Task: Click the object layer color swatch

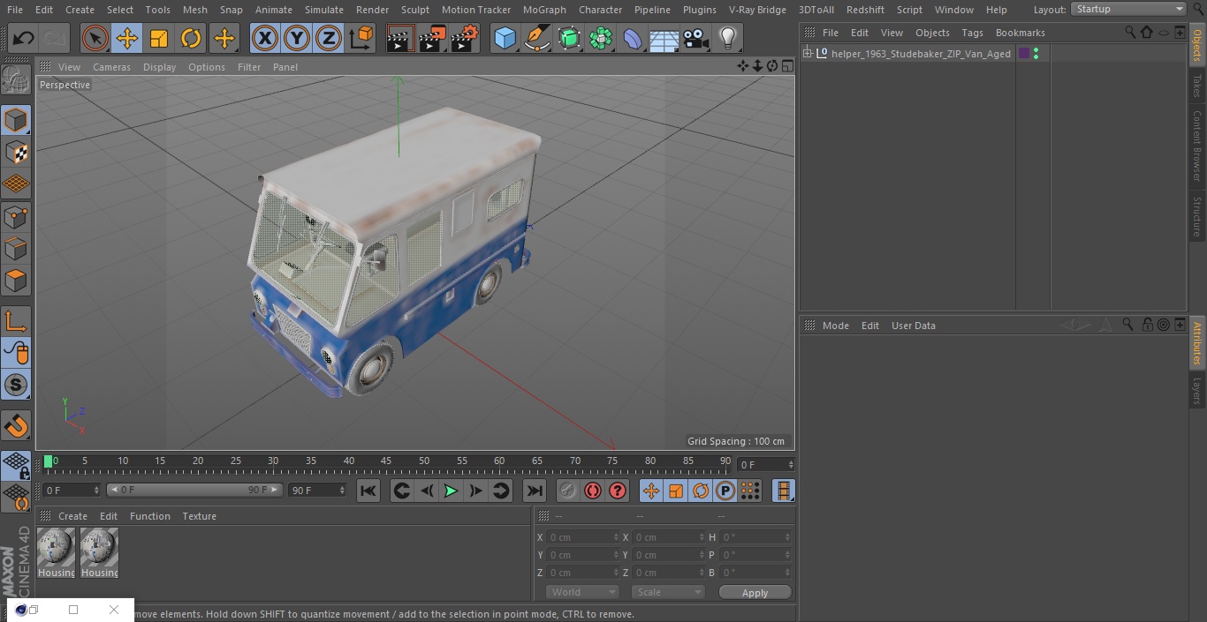Action: [x=1023, y=54]
